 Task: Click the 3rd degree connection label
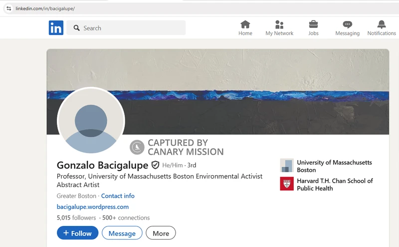point(192,165)
